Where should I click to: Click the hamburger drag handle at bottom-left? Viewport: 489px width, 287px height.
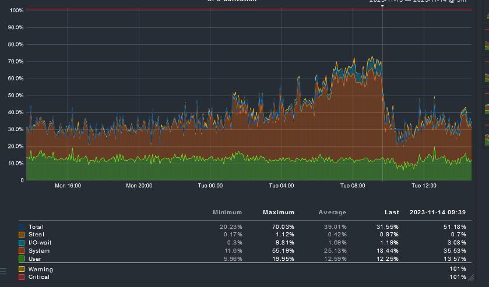(x=3, y=271)
